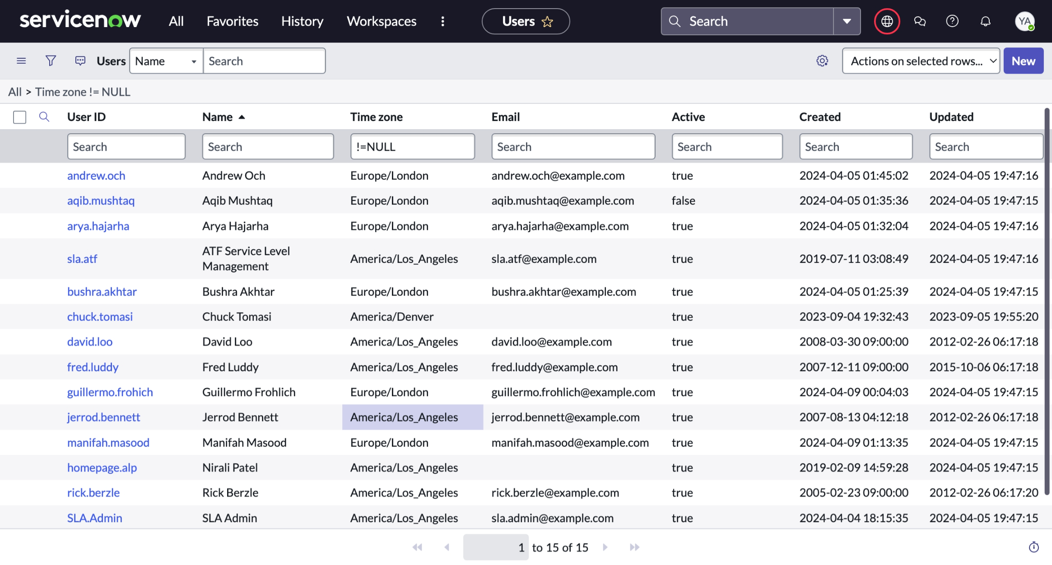Image resolution: width=1052 pixels, height=565 pixels.
Task: Show notifications bell
Action: [x=985, y=21]
